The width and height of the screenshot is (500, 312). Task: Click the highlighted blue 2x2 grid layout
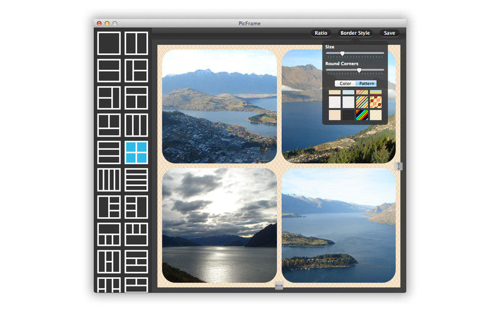136,152
